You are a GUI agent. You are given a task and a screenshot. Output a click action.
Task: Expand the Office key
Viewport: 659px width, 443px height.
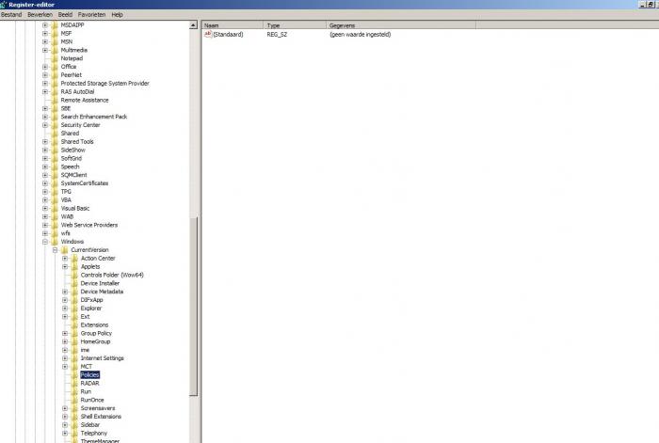[x=45, y=67]
